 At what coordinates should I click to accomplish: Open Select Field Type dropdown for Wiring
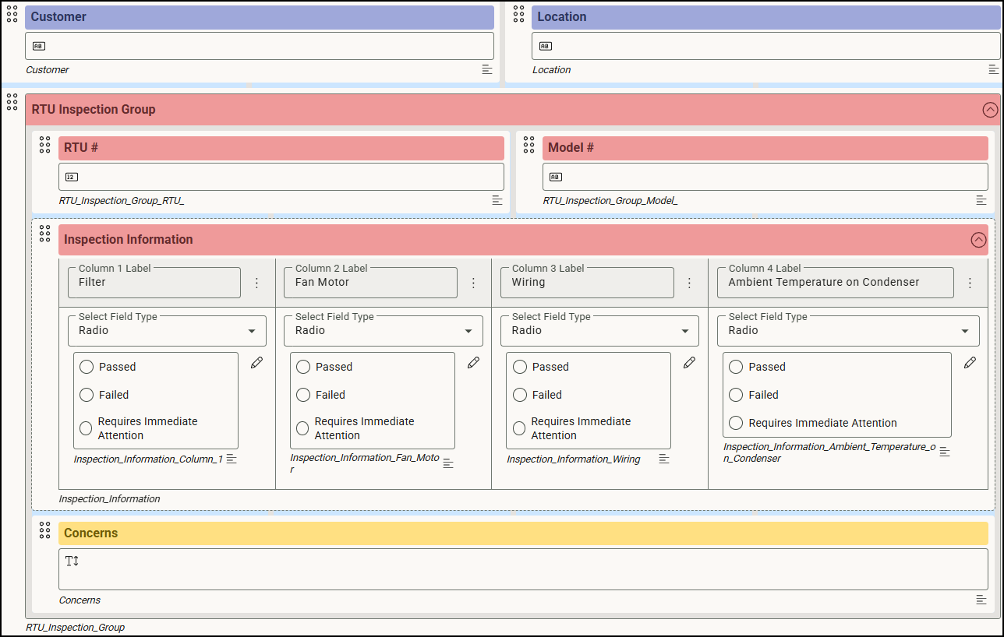pyautogui.click(x=602, y=331)
